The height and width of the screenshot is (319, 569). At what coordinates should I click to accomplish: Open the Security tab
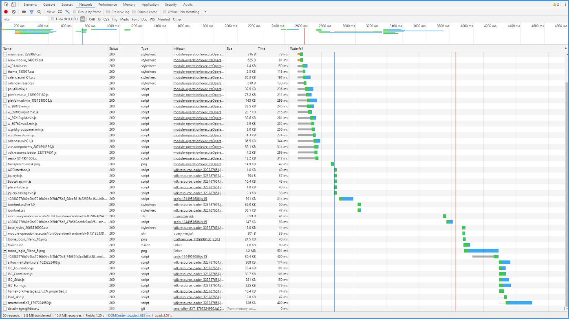(x=171, y=4)
